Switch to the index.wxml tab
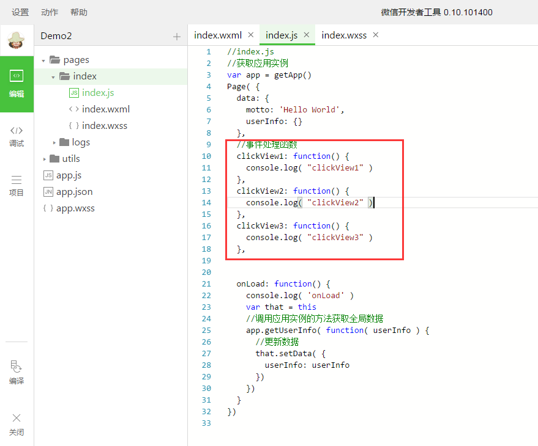 pyautogui.click(x=218, y=35)
